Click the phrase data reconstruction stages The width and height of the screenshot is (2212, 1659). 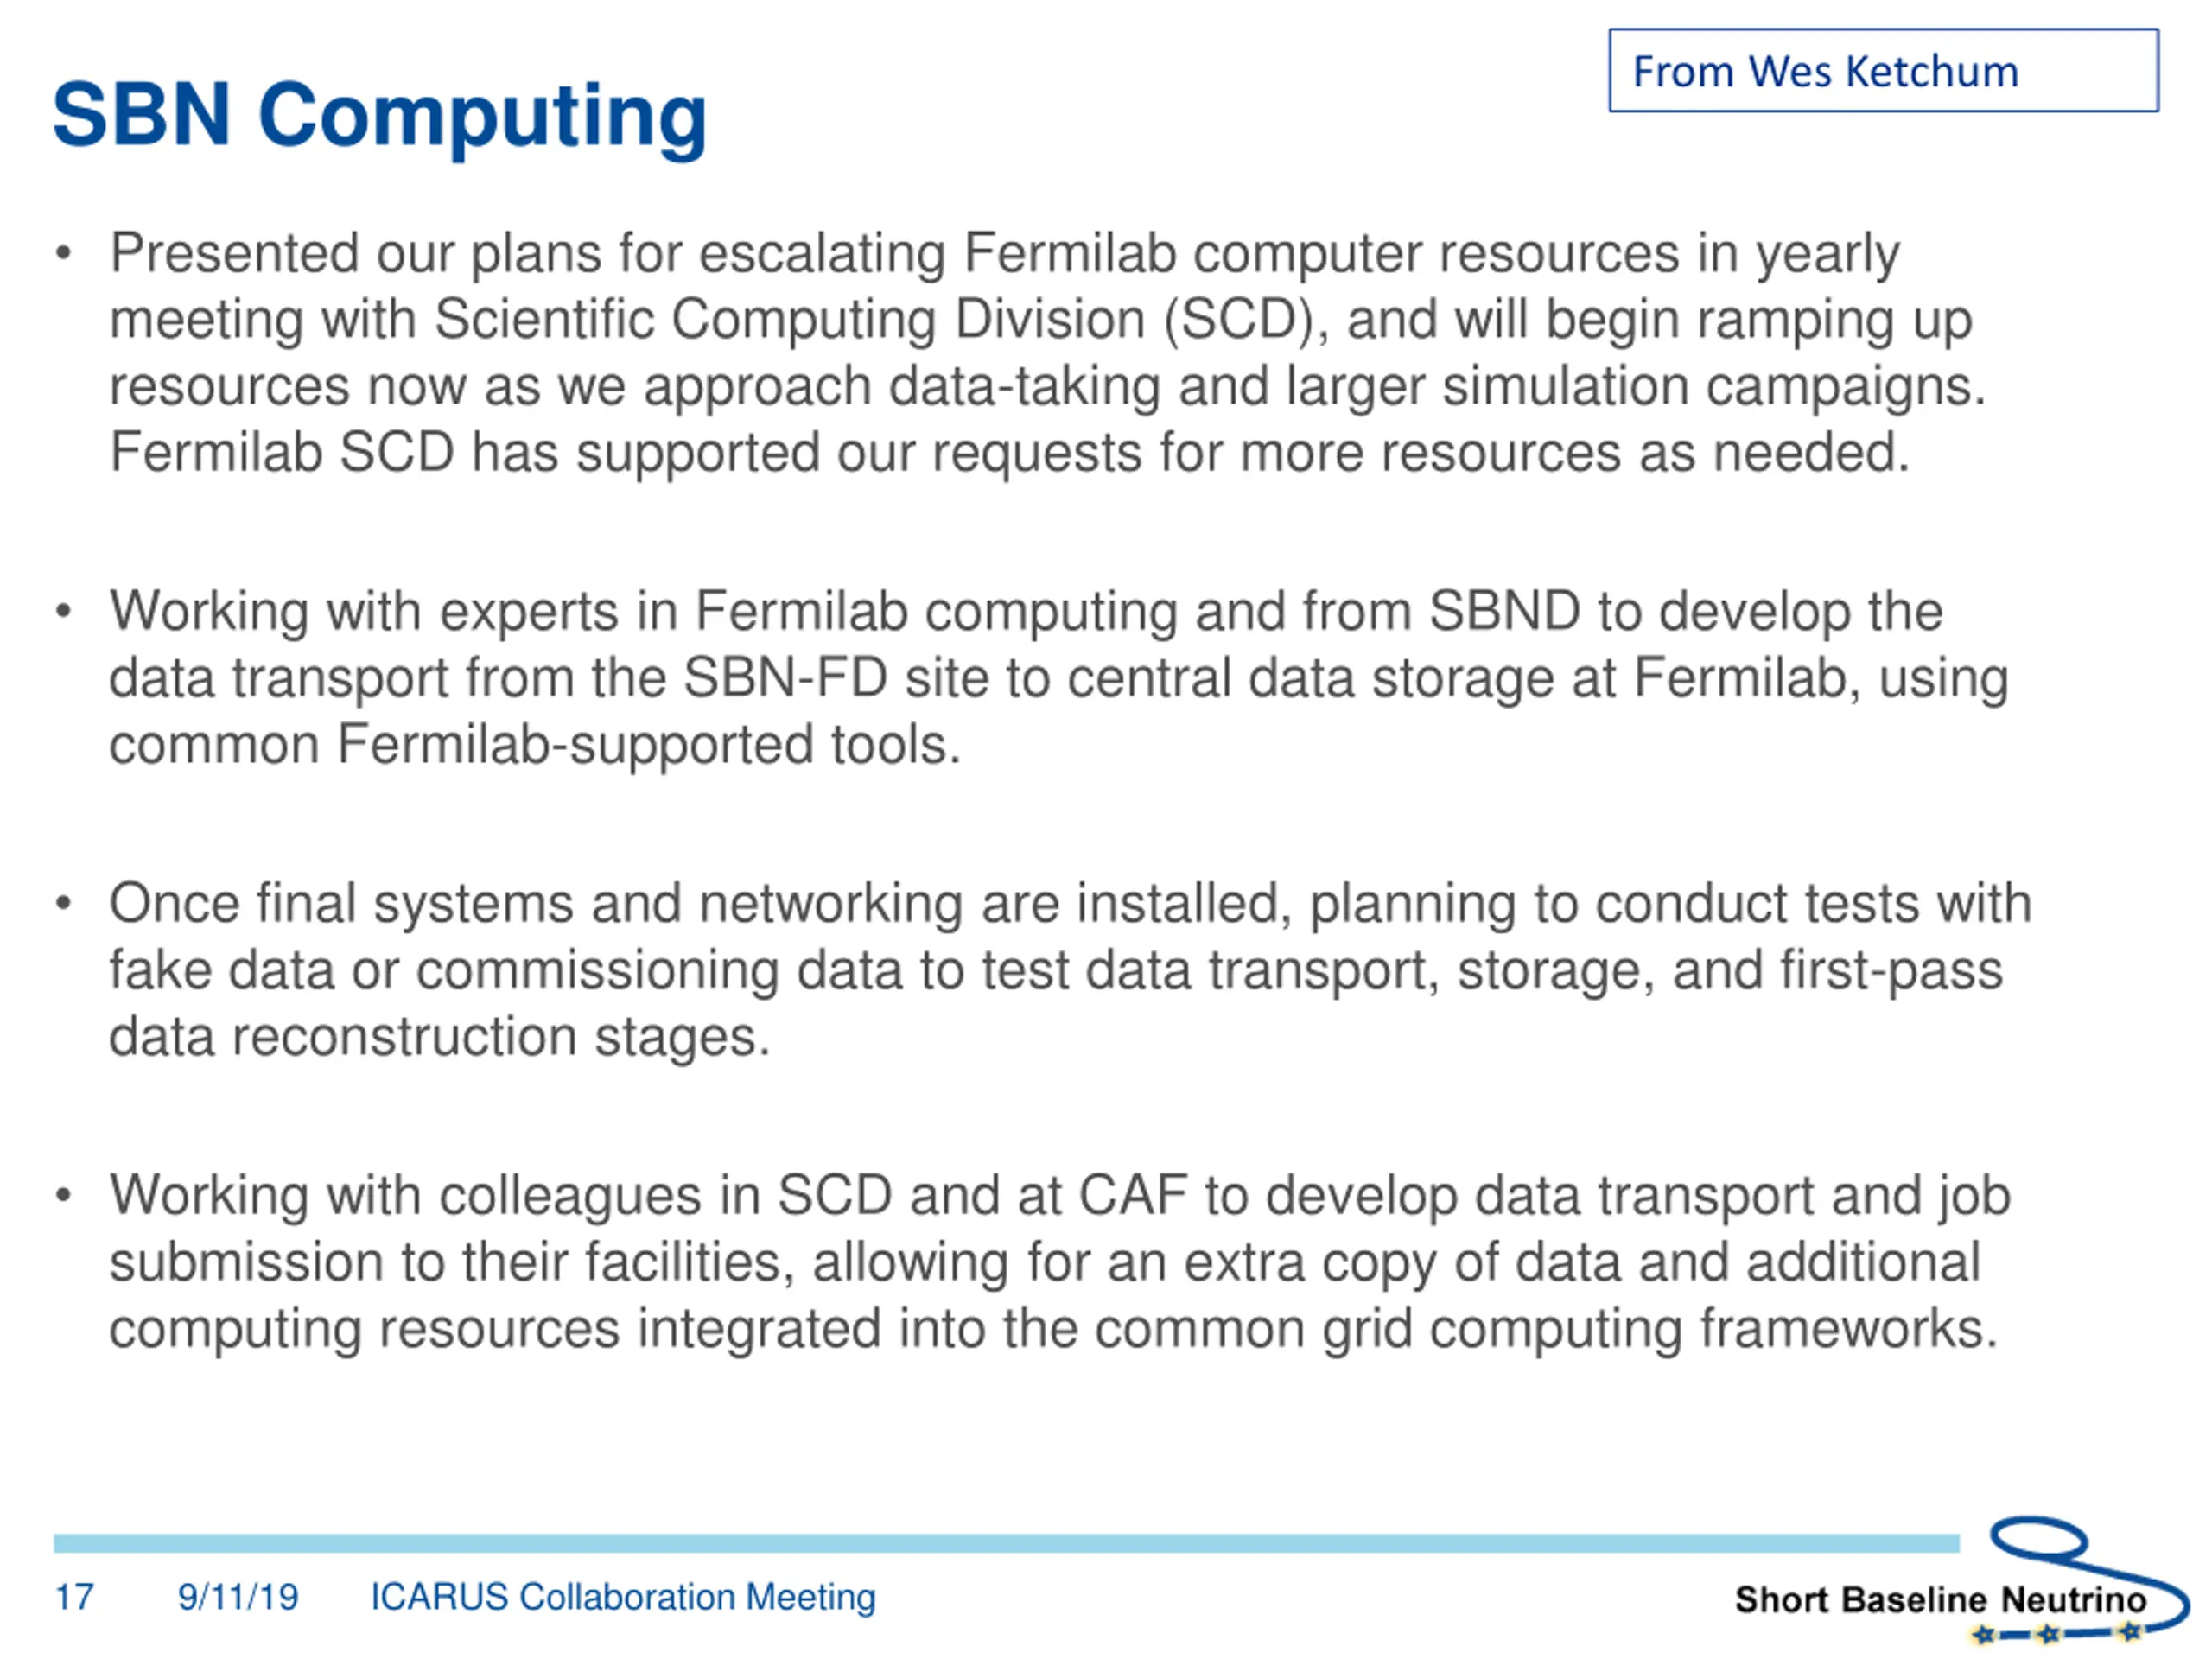point(439,1037)
